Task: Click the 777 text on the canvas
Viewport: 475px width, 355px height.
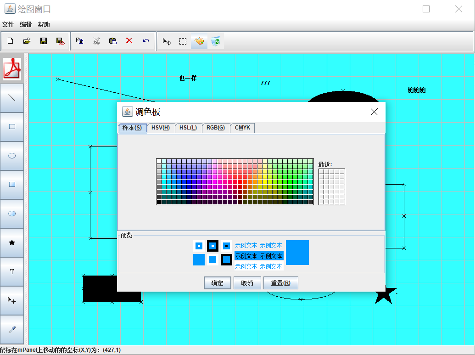Action: point(265,83)
